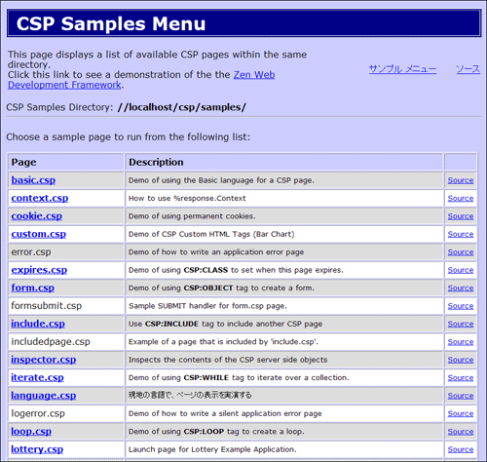Click the Japanese サンプル メニュー link
487x462 pixels.
(x=402, y=69)
